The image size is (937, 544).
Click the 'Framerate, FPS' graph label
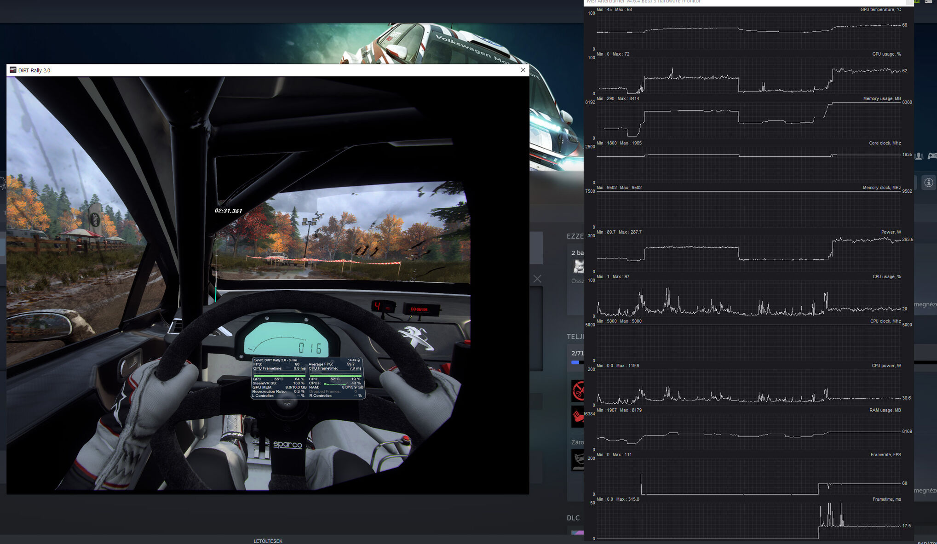[x=885, y=455]
